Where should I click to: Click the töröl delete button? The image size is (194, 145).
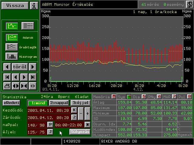20,67
